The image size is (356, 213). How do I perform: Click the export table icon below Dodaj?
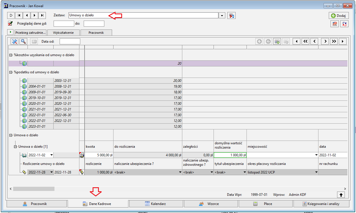coord(335,24)
